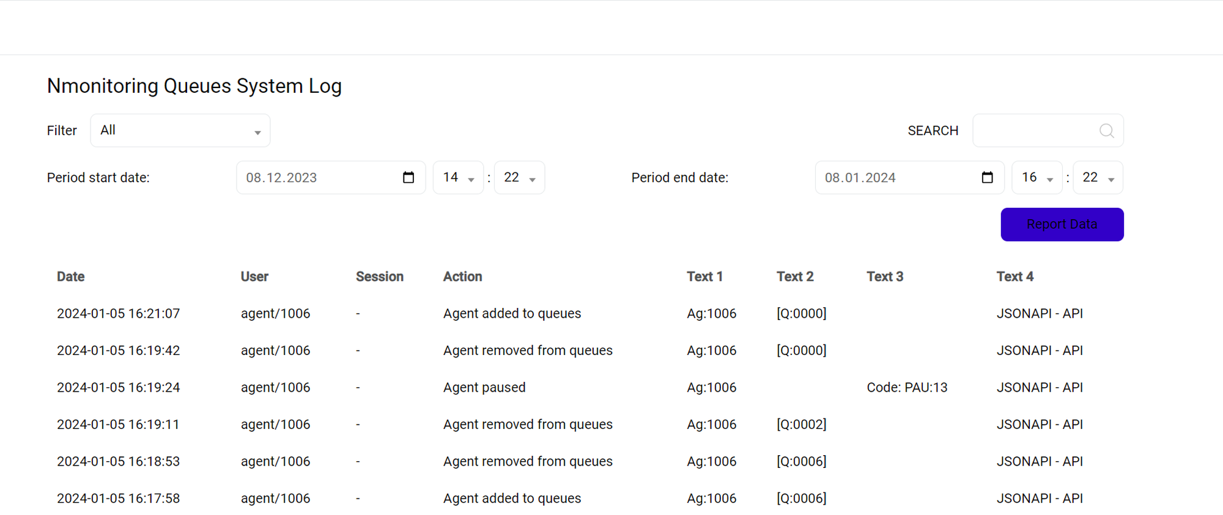Image resolution: width=1223 pixels, height=515 pixels.
Task: Select the Agent paused log row
Action: click(x=484, y=387)
